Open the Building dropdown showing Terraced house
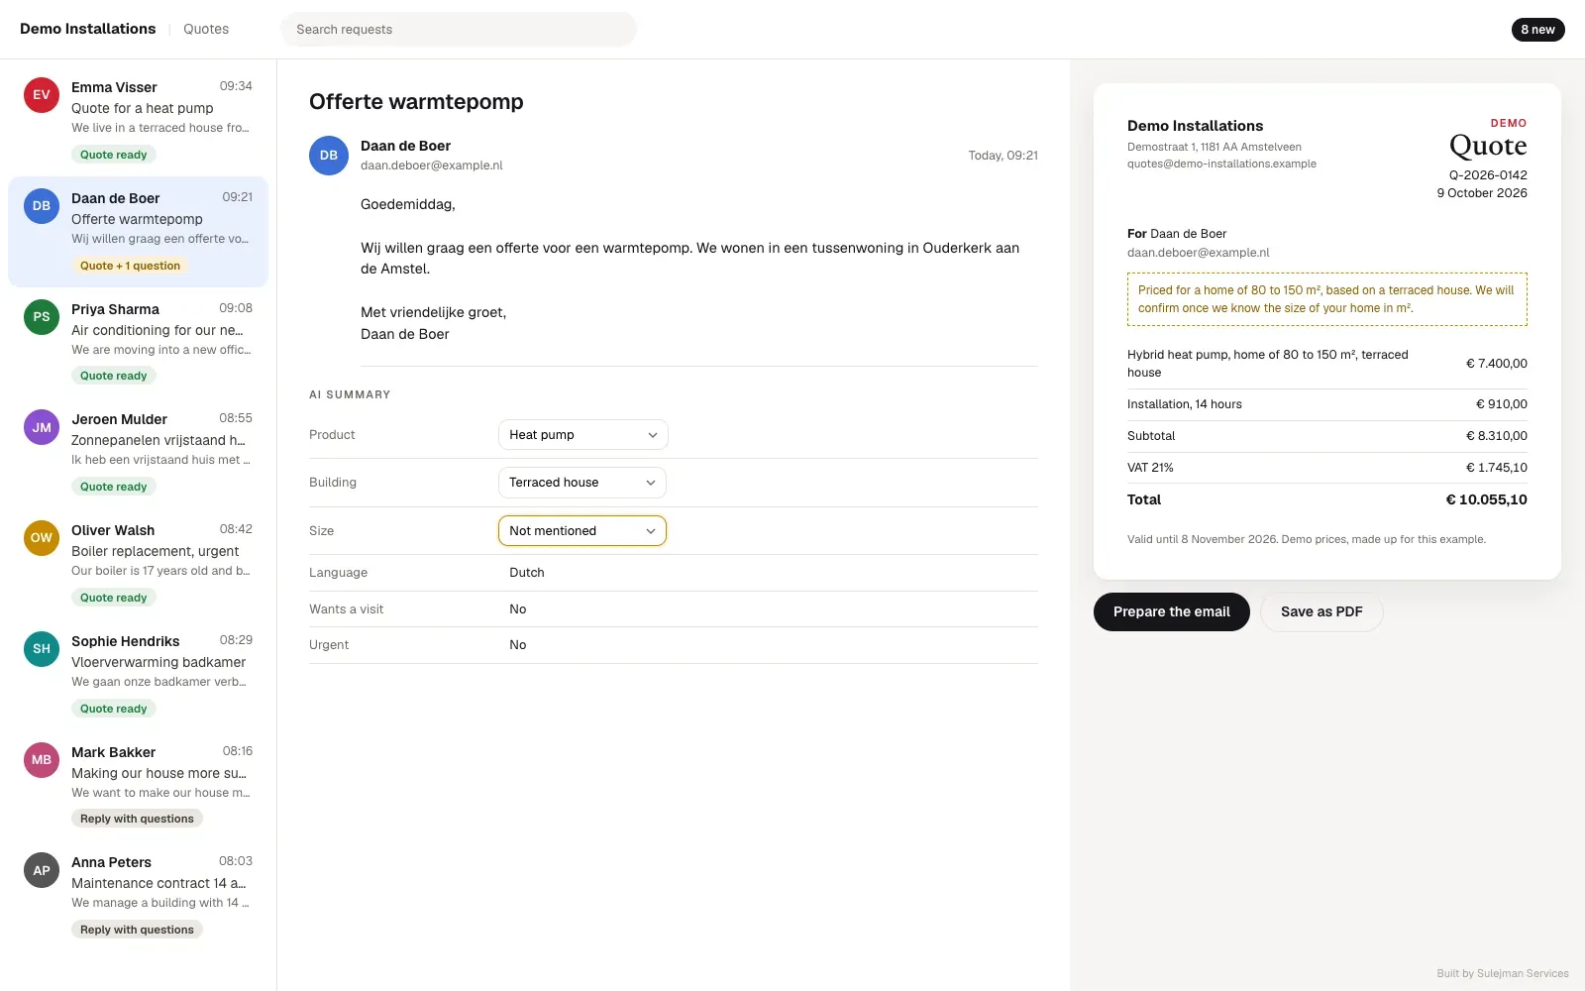Image resolution: width=1585 pixels, height=991 pixels. pyautogui.click(x=582, y=483)
